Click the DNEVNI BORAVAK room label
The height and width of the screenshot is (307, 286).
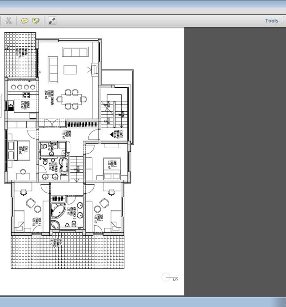[49, 98]
